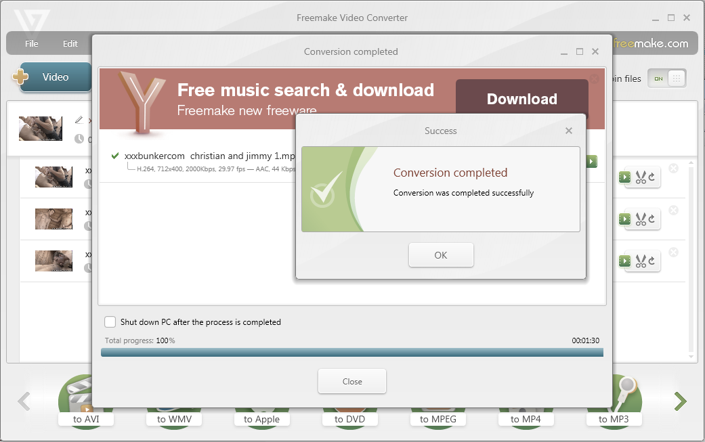The height and width of the screenshot is (442, 705).
Task: Click the total progress bar
Action: (x=351, y=352)
